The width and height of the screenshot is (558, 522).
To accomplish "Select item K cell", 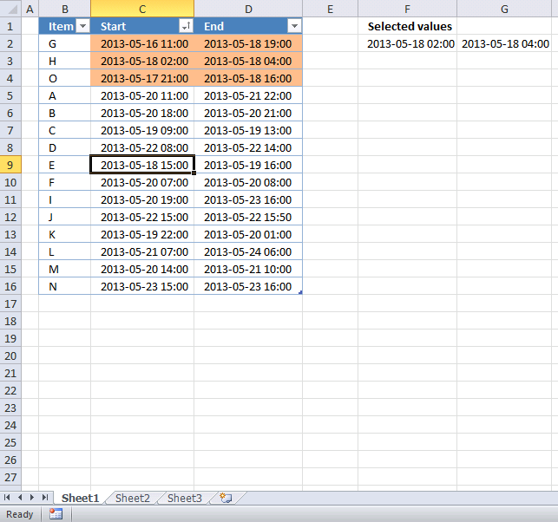I will click(65, 234).
